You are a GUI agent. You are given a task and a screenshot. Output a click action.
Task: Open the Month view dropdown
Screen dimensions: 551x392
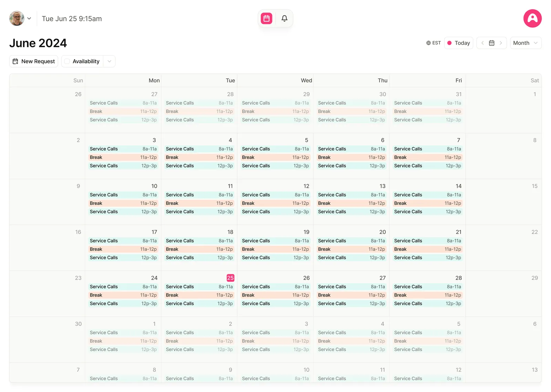pos(526,43)
